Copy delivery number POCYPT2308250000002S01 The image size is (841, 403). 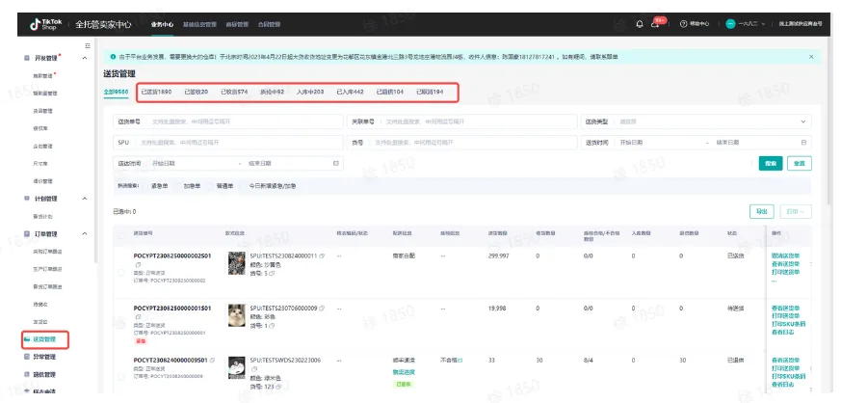pyautogui.click(x=138, y=265)
